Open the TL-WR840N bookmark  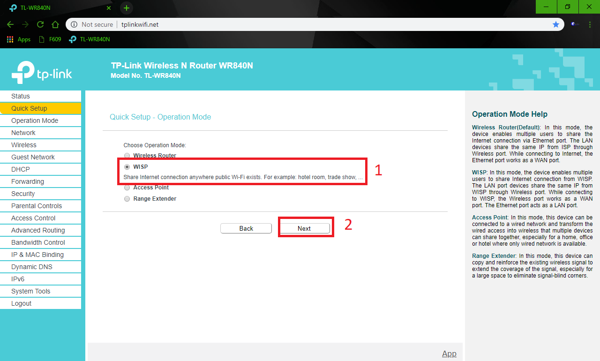tap(90, 39)
